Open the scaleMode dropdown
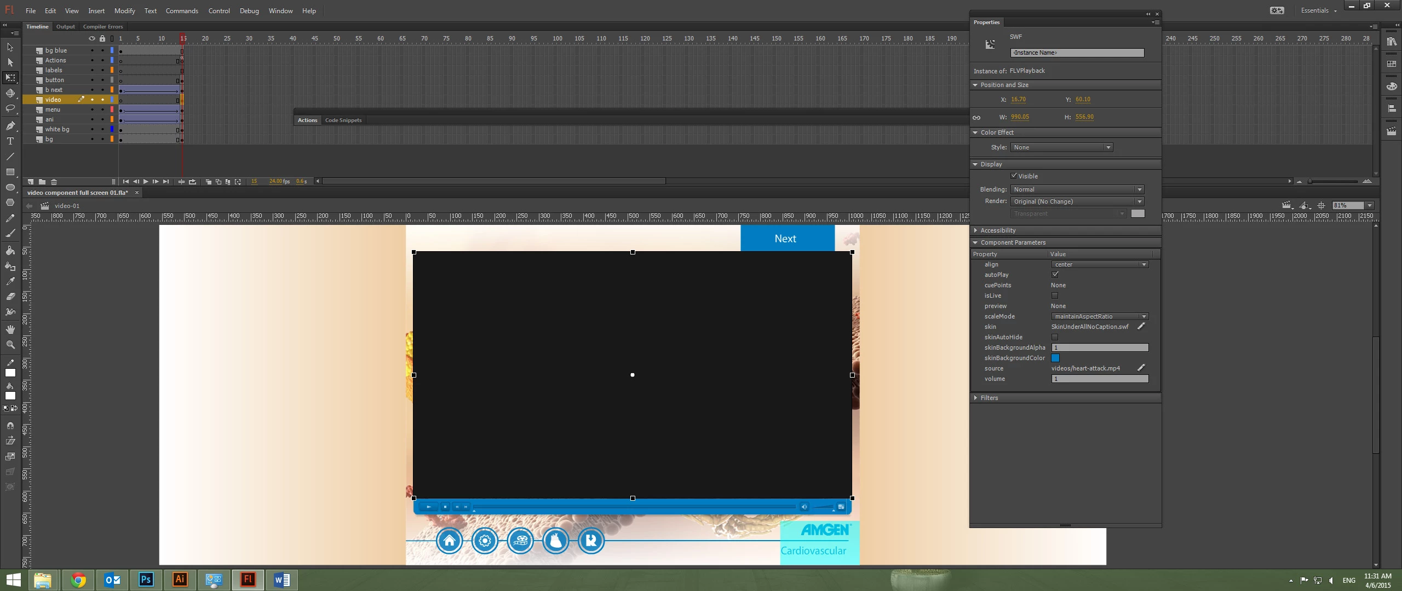 point(1099,316)
